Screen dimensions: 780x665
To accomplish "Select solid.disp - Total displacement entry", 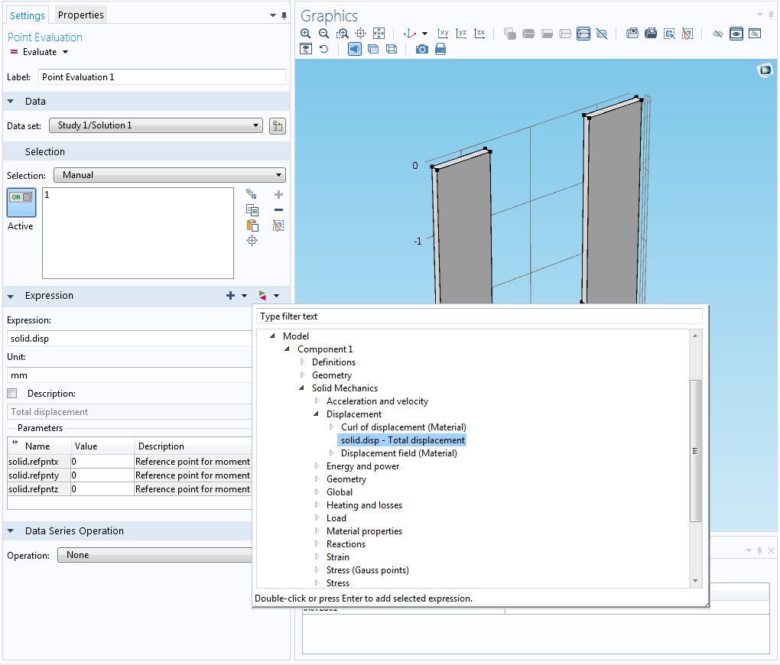I will [x=402, y=440].
